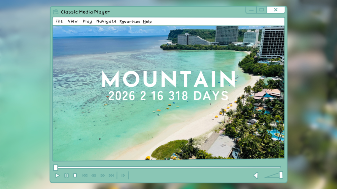This screenshot has width=337, height=189.
Task: Click the MOUNTAIN video frame
Action: point(168,93)
